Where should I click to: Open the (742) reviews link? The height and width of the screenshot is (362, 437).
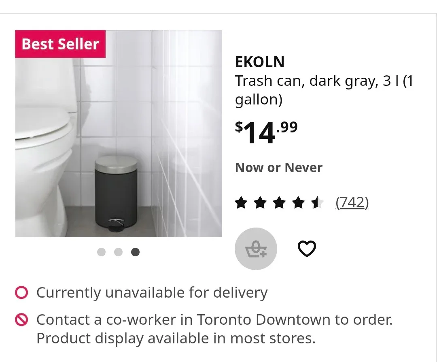[x=352, y=202]
